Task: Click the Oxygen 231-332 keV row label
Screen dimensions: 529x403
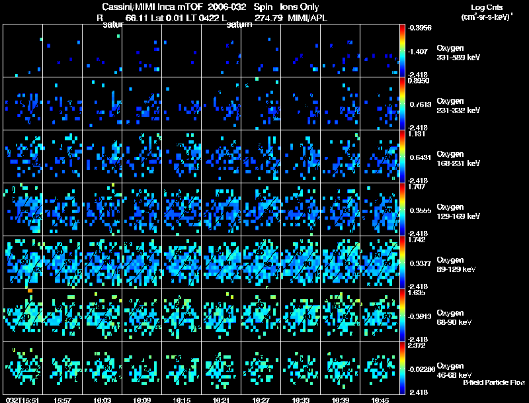Action: 458,106
